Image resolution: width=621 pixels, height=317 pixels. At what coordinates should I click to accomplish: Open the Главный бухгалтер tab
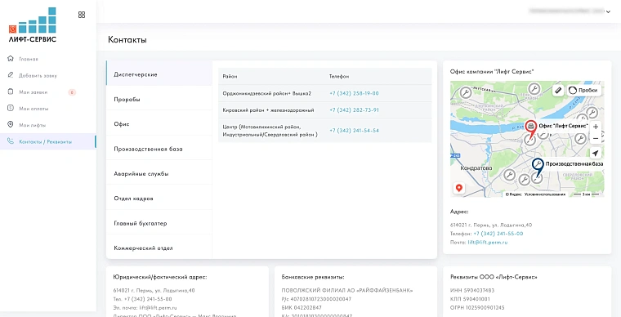click(x=159, y=222)
